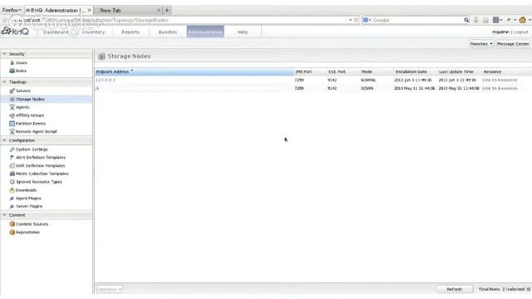The image size is (532, 299).
Task: Open the Favorites dropdown
Action: tap(481, 44)
